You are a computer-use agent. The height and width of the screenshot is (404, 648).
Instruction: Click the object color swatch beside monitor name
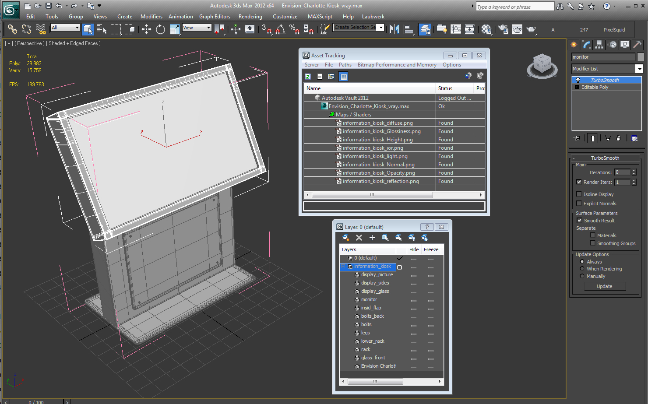(x=641, y=57)
